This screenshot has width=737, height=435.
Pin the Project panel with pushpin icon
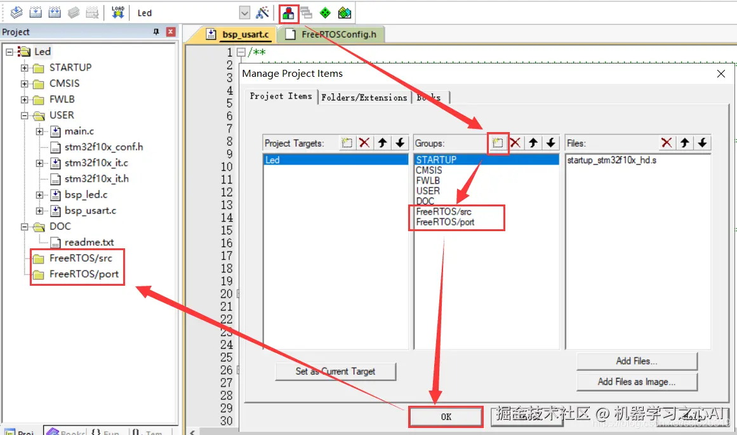pos(156,32)
